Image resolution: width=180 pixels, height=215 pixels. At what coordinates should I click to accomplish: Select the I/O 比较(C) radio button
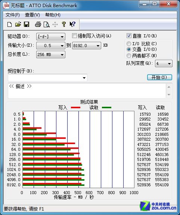(129, 44)
